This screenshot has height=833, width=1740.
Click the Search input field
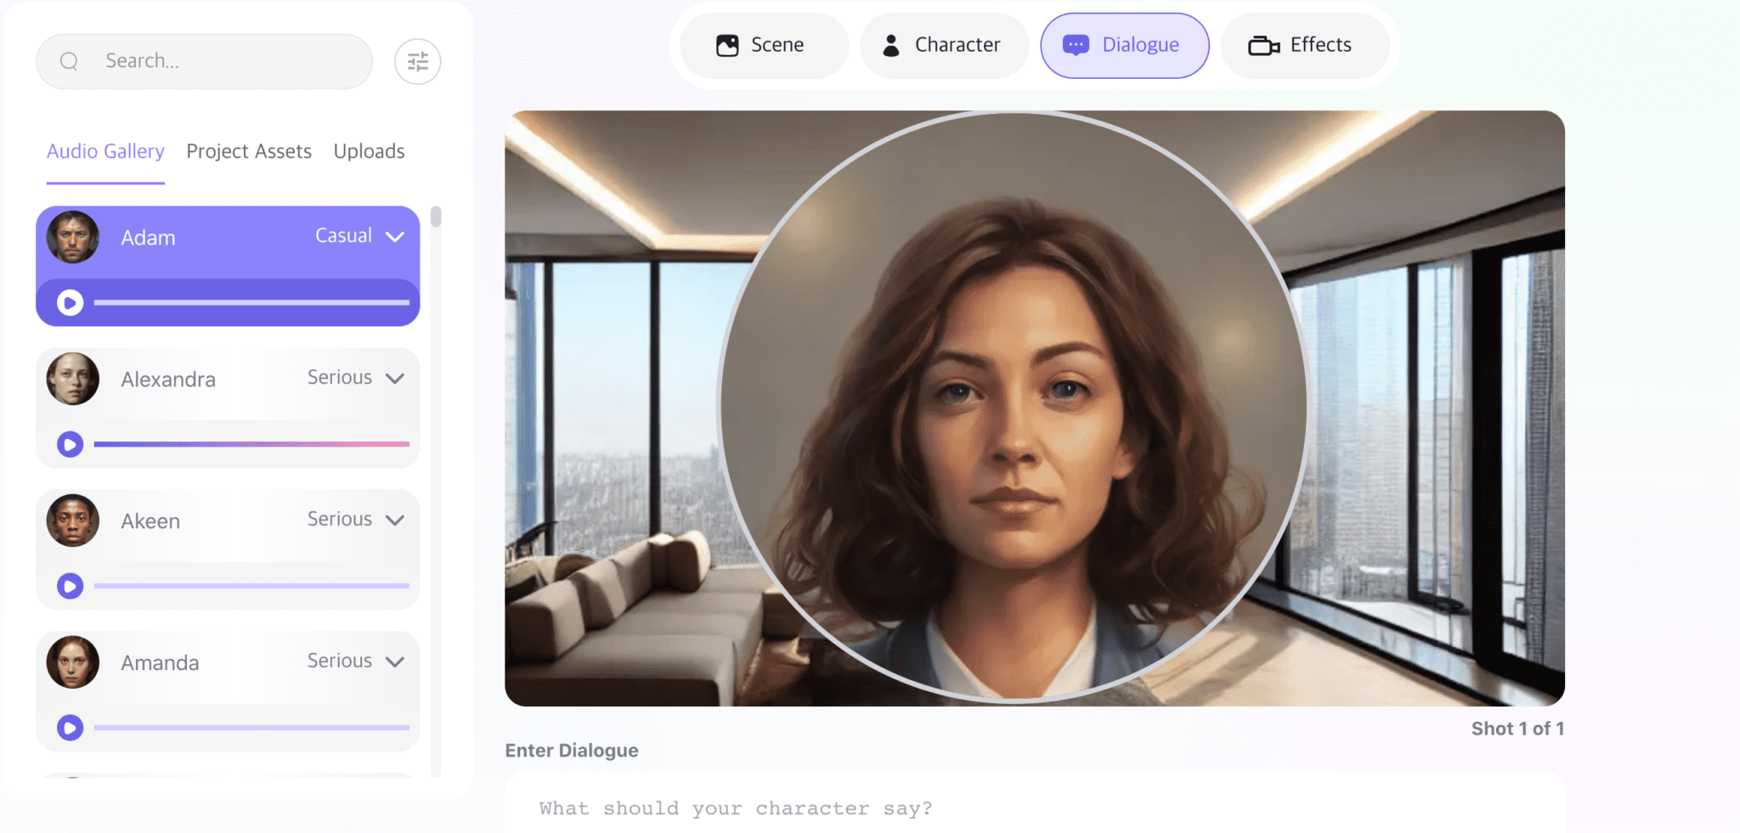point(205,61)
